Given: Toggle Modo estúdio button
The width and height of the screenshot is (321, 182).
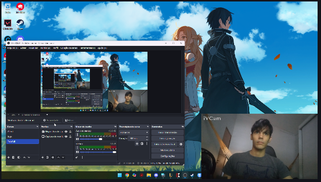Looking at the screenshot, I should pos(168,150).
